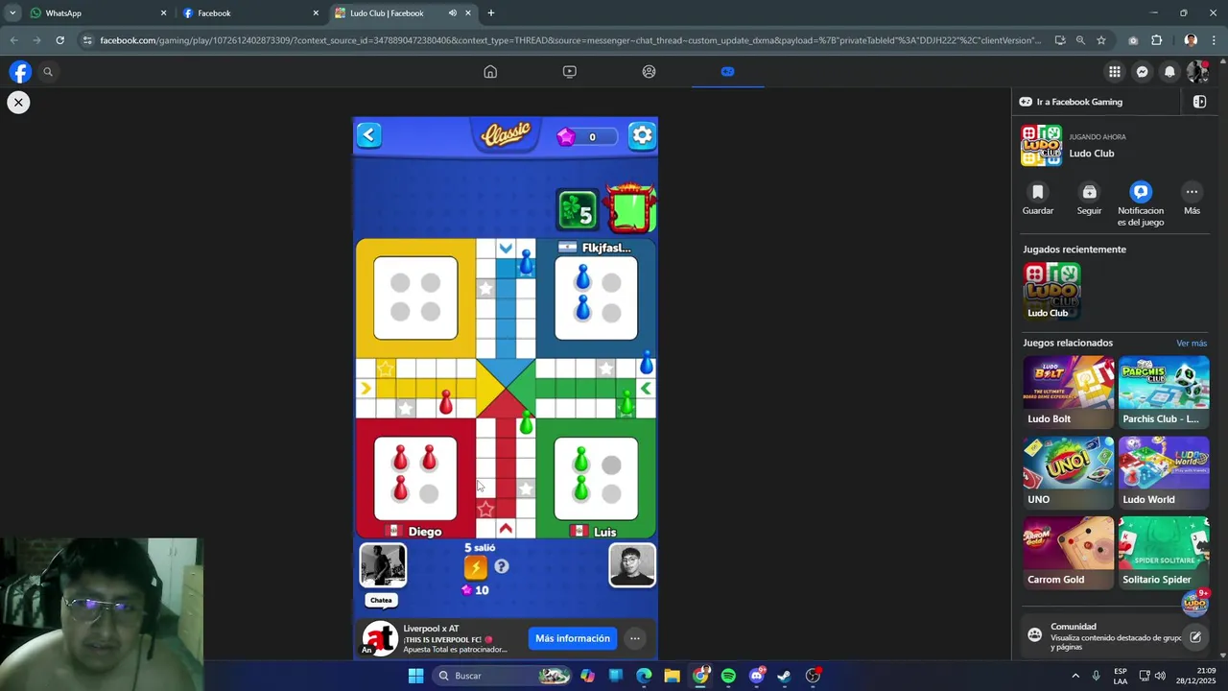Select the Facebook Gaming tab
The height and width of the screenshot is (691, 1228).
(727, 71)
